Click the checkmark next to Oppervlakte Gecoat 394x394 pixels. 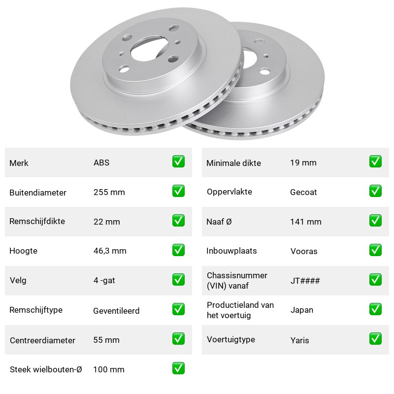(x=375, y=191)
